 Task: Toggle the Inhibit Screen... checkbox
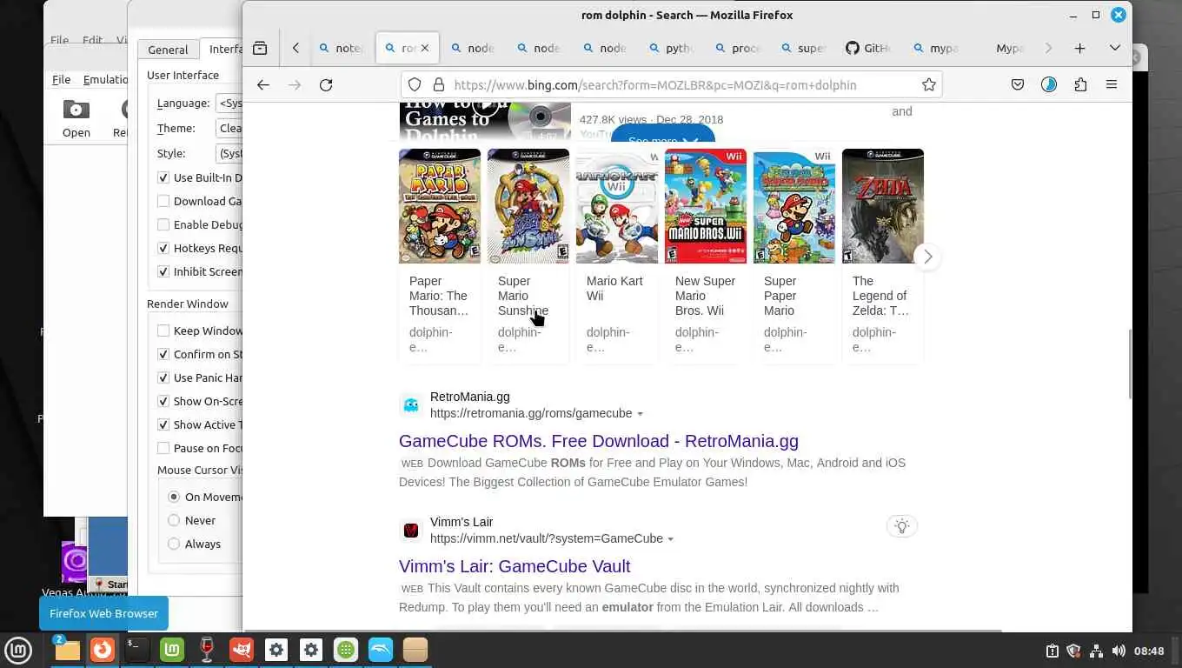pyautogui.click(x=163, y=271)
